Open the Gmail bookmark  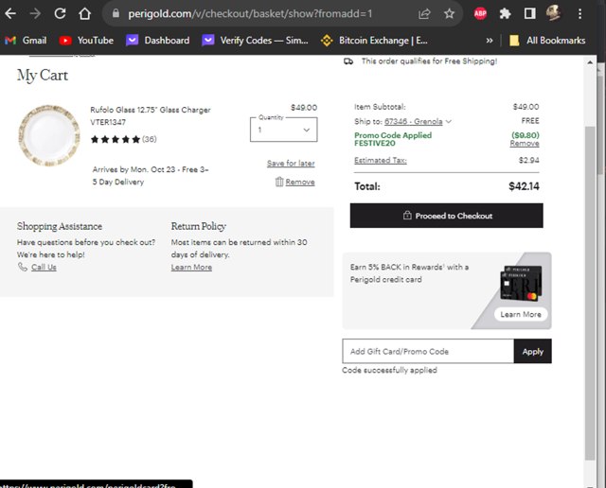[26, 40]
